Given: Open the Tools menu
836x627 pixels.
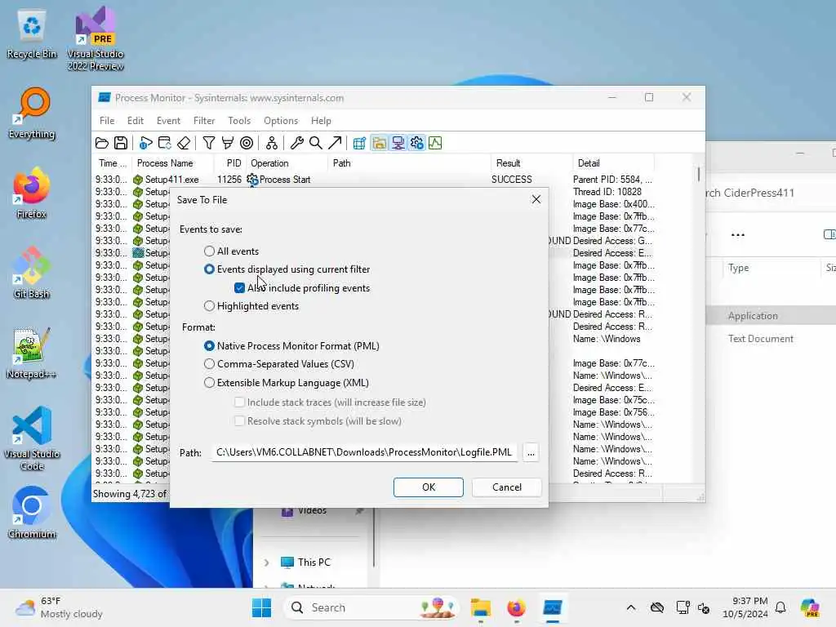Looking at the screenshot, I should tap(239, 121).
